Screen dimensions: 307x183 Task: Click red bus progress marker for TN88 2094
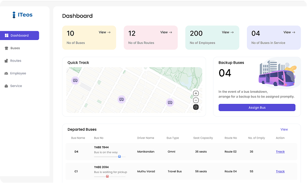(107, 176)
